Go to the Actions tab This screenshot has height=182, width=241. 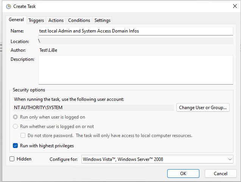56,20
